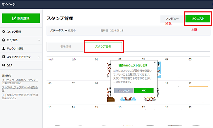Click the person icon beside アカウント設定

tap(4, 48)
